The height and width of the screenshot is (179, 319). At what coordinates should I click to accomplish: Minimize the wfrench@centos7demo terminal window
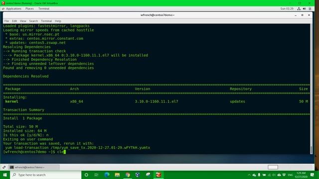[296, 15]
